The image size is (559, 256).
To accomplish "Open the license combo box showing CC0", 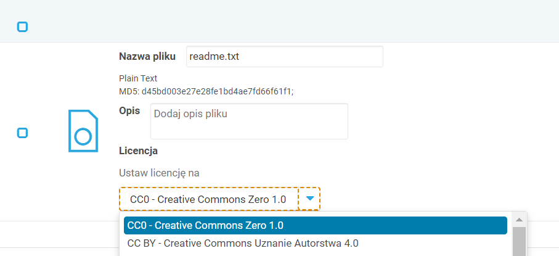I will (x=208, y=199).
